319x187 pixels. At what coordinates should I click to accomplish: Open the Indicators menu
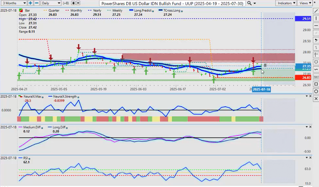coord(286,3)
